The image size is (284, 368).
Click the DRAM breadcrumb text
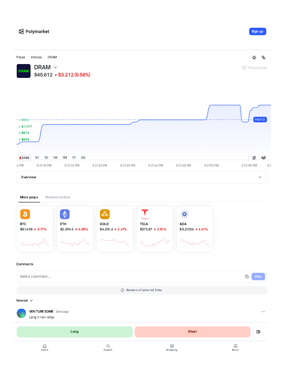point(52,57)
